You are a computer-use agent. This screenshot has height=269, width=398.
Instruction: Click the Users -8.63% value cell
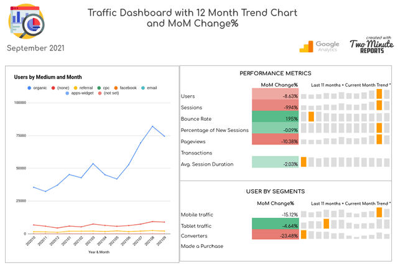(x=275, y=94)
